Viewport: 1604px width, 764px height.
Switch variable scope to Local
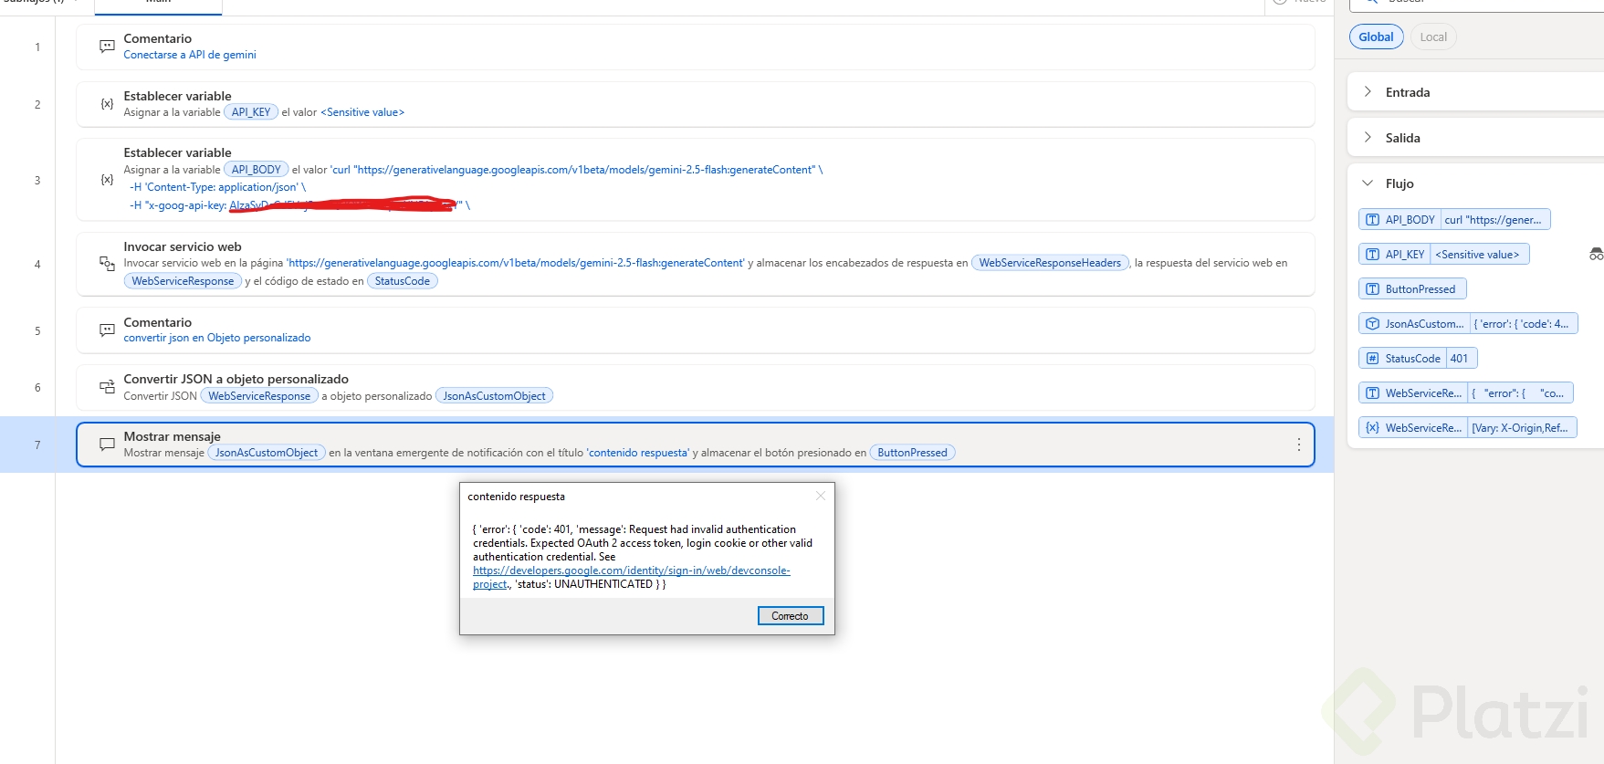1433,37
